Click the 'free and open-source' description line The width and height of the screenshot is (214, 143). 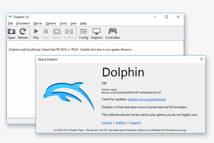(x=145, y=107)
